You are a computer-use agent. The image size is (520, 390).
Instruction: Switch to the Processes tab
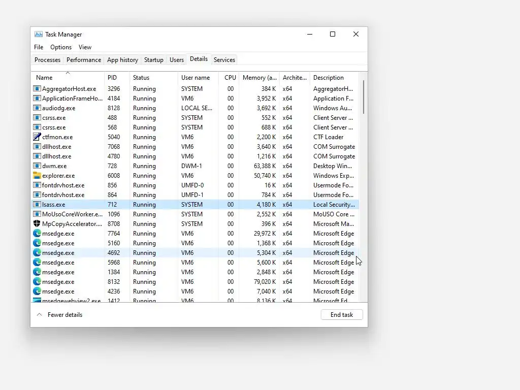coord(47,60)
